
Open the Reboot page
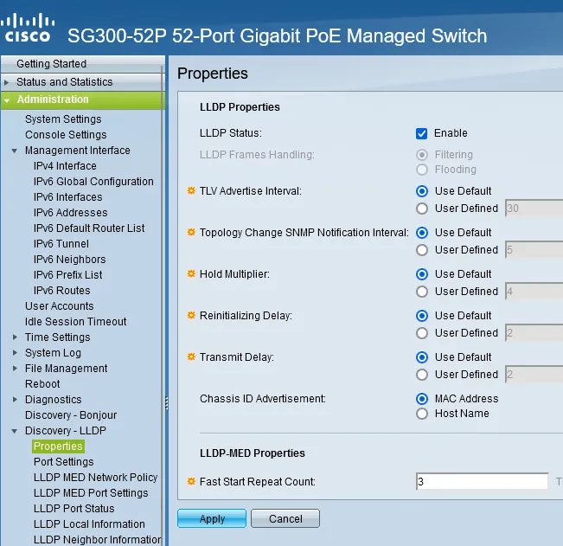click(42, 384)
